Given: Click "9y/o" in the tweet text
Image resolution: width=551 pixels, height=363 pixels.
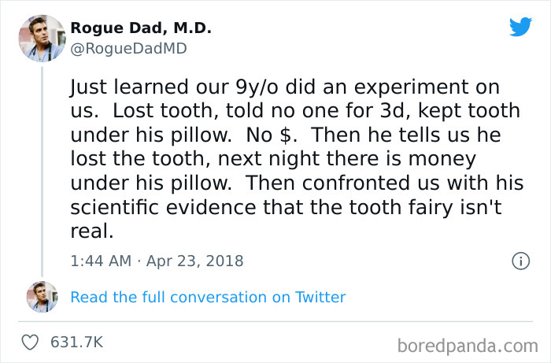Looking at the screenshot, I should pyautogui.click(x=243, y=86).
